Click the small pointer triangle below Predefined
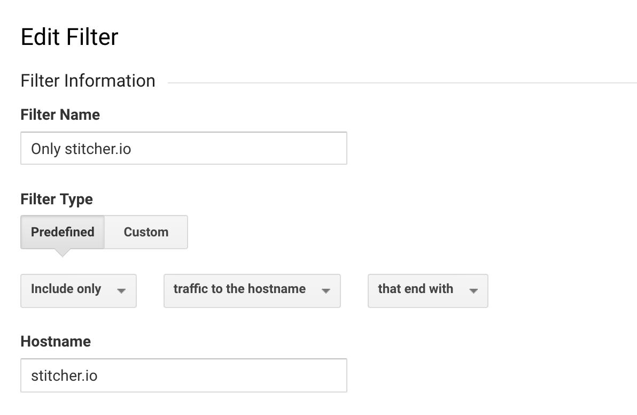Viewport: 637px width, 415px height. (x=62, y=252)
